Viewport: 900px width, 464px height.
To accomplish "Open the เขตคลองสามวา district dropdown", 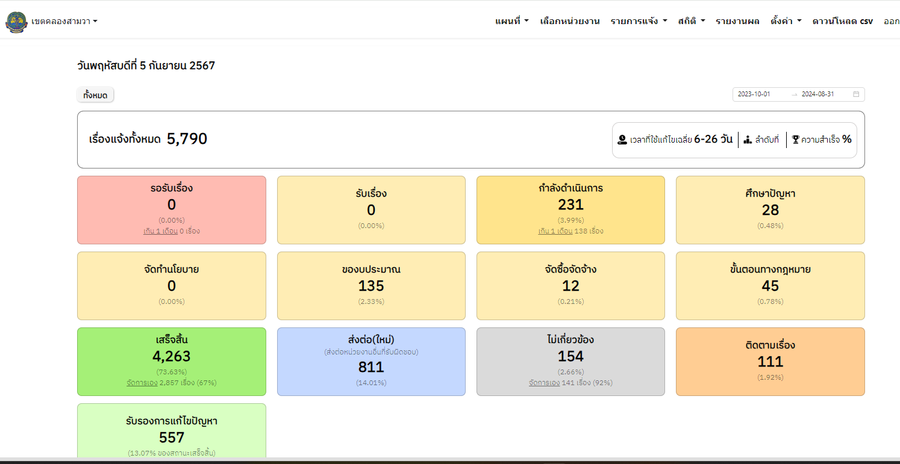I will tap(64, 22).
